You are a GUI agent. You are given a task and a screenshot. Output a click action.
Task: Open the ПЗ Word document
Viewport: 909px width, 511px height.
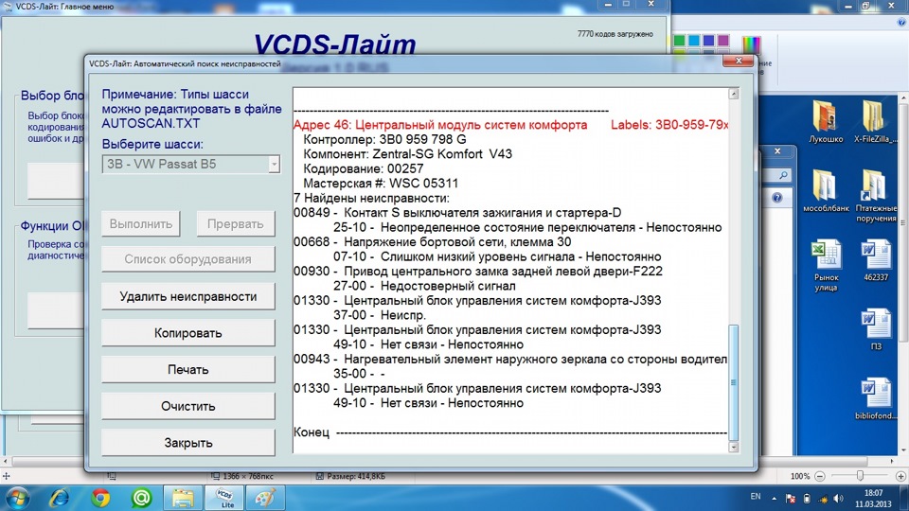point(875,329)
